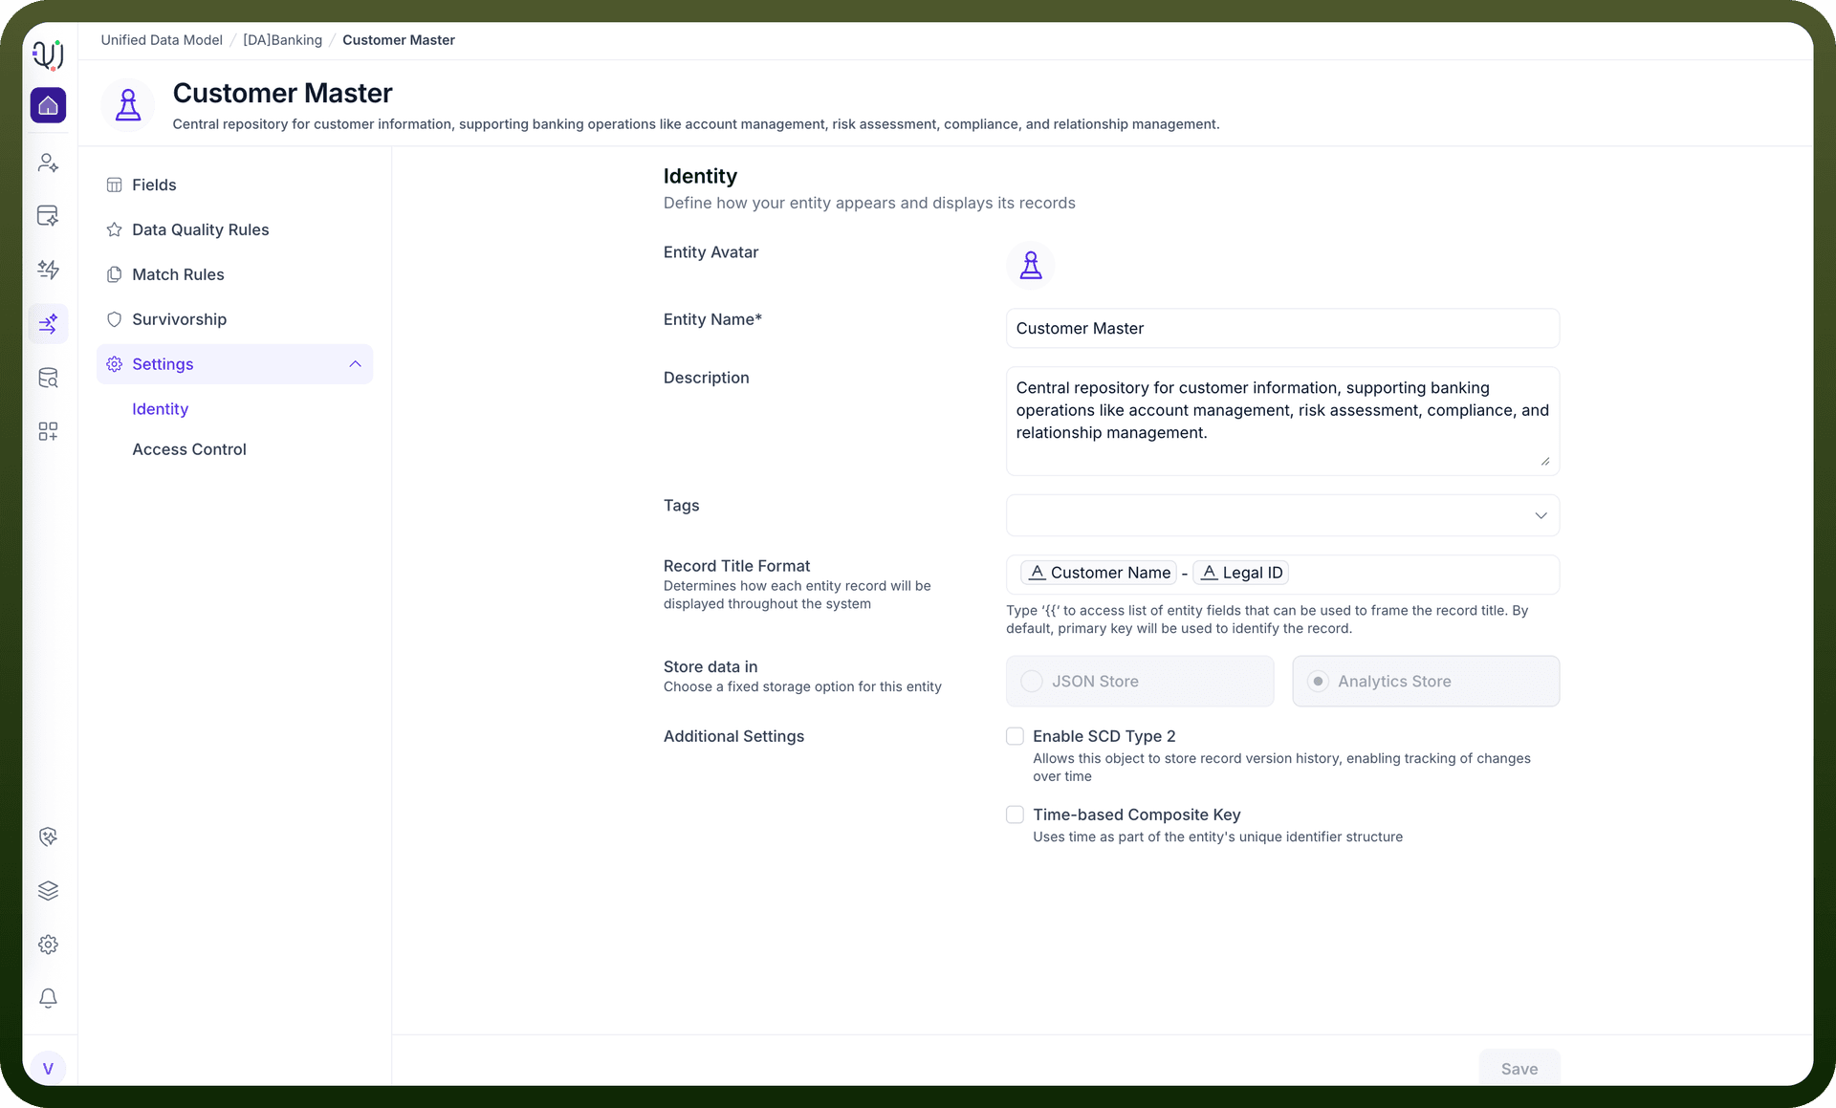This screenshot has width=1836, height=1108.
Task: Click the Fields table icon
Action: (114, 185)
